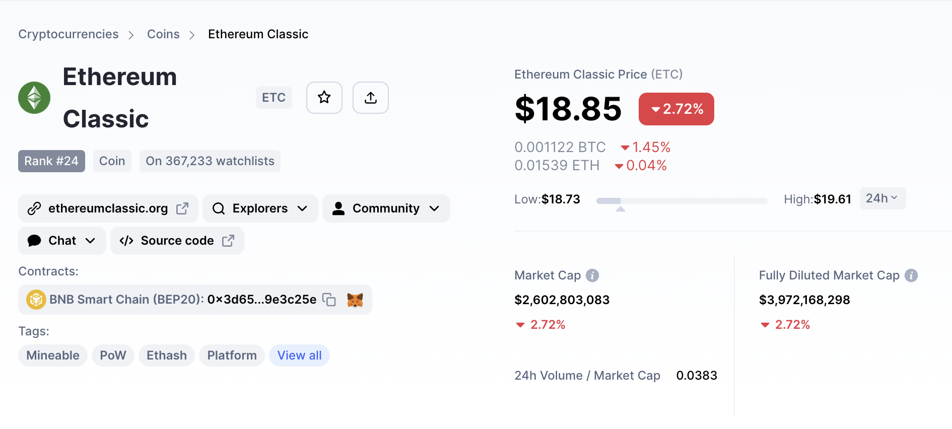
Task: Go to Cryptocurrencies breadcrumb
Action: pyautogui.click(x=69, y=34)
